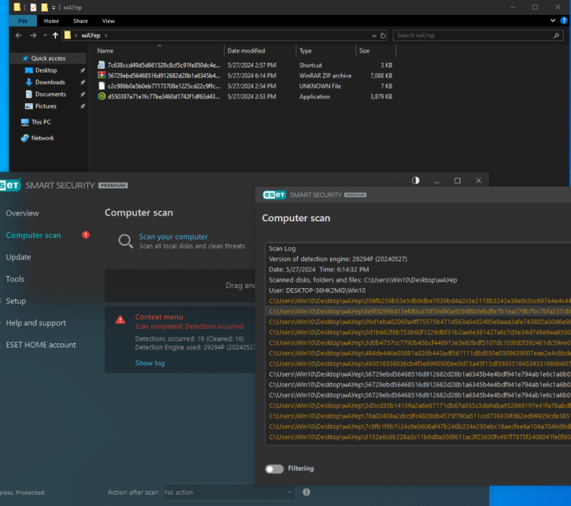Image resolution: width=571 pixels, height=506 pixels.
Task: Open ESET HOME account section
Action: [x=40, y=345]
